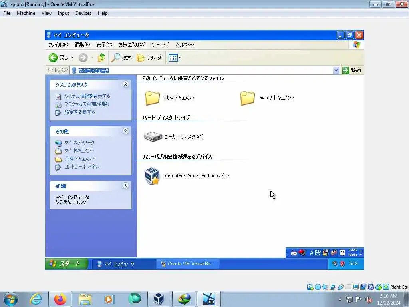Open the マイ ドキュメント link
Image resolution: width=409 pixels, height=307 pixels.
[x=79, y=151]
